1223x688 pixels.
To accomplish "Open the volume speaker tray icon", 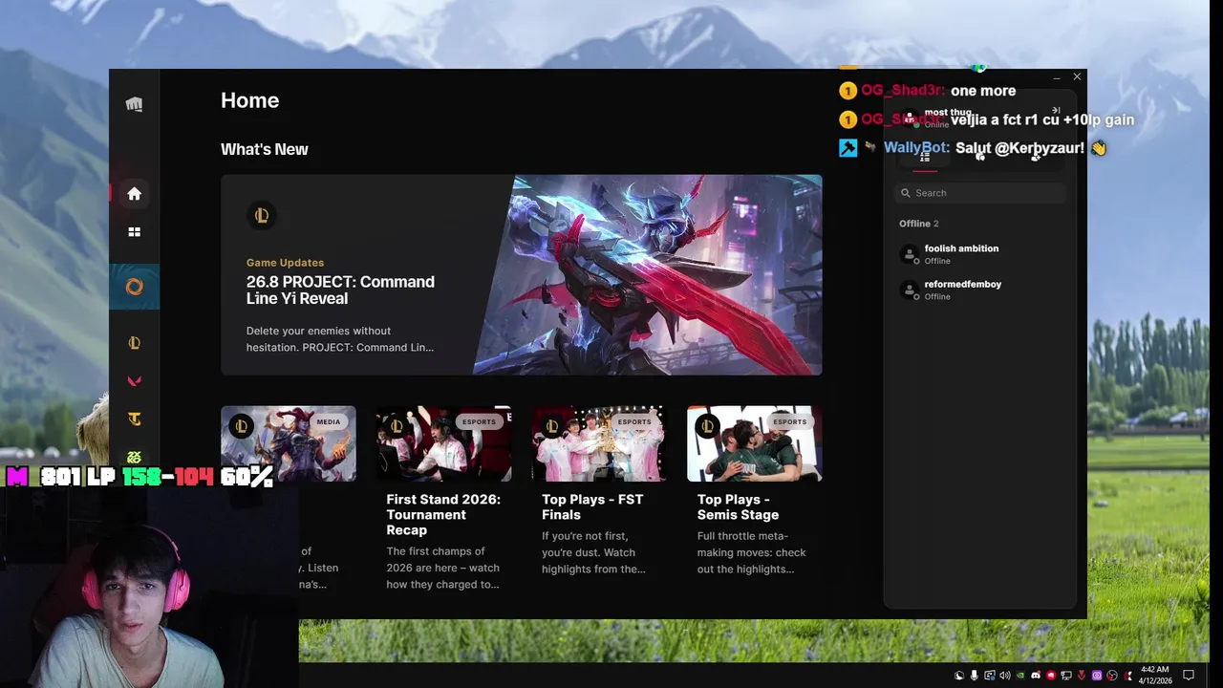I will pos(1005,676).
